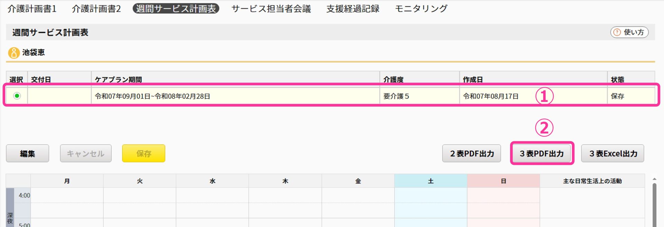Go to サービス担当者会議 tab

click(271, 9)
